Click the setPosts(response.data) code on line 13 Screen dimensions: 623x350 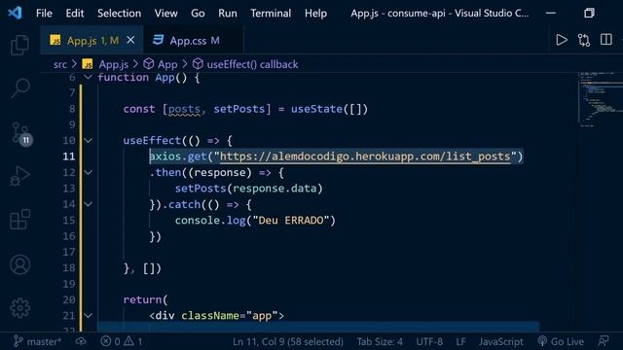249,188
